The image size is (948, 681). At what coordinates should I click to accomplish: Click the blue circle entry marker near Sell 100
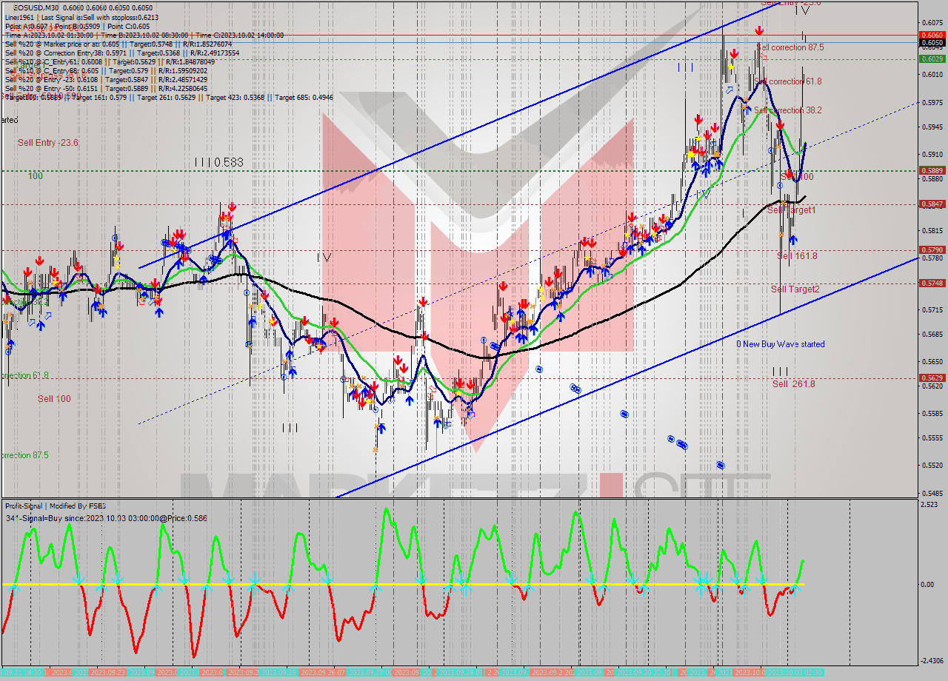[780, 185]
